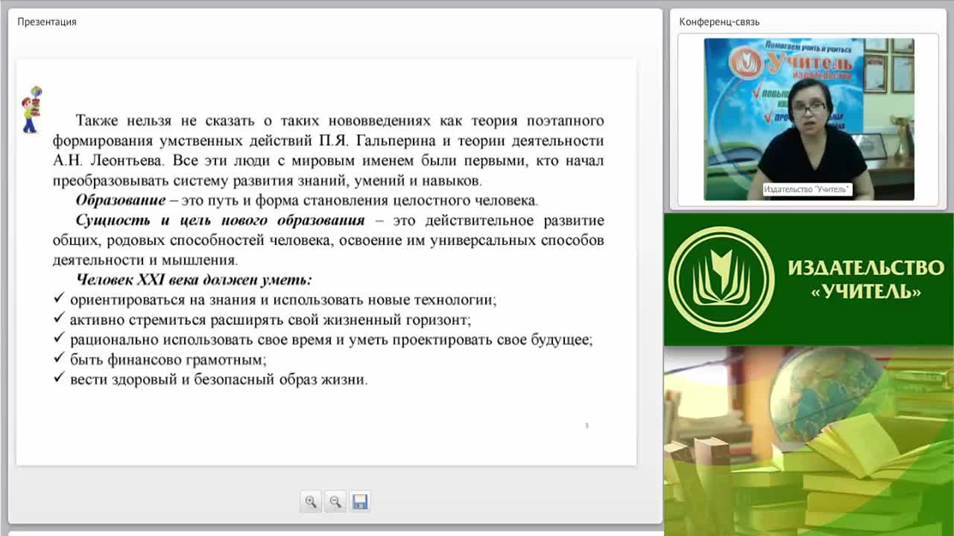Click the books and globe image
Image resolution: width=954 pixels, height=536 pixels.
(x=809, y=441)
